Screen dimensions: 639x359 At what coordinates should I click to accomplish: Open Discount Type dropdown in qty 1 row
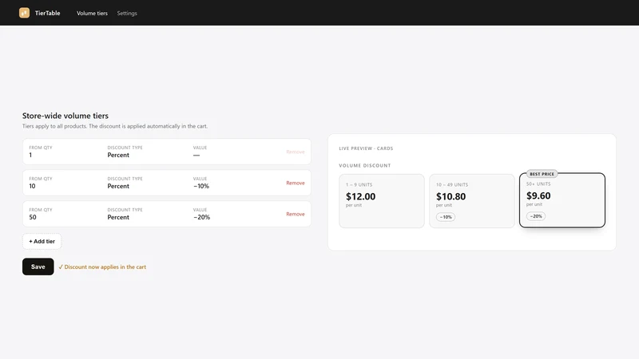118,155
